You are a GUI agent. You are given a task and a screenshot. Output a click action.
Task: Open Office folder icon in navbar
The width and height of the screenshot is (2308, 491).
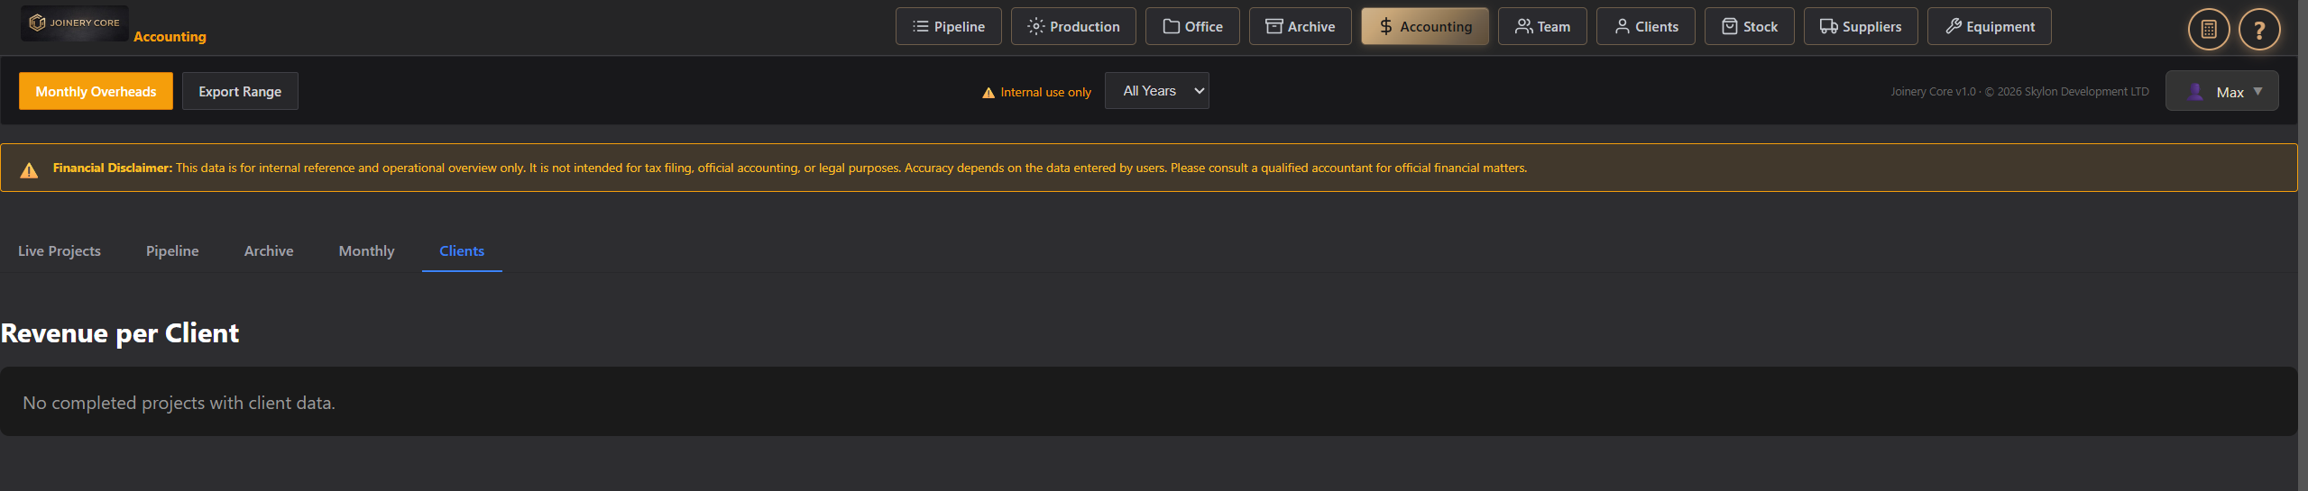coord(1171,27)
